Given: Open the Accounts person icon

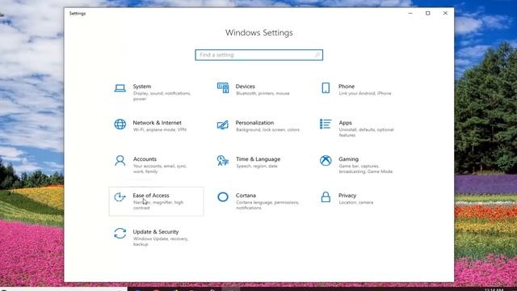Looking at the screenshot, I should 120,161.
